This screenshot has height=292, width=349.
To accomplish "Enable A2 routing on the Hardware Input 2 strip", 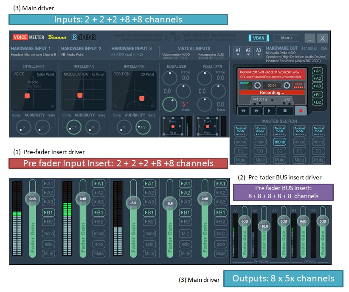I will click(99, 193).
